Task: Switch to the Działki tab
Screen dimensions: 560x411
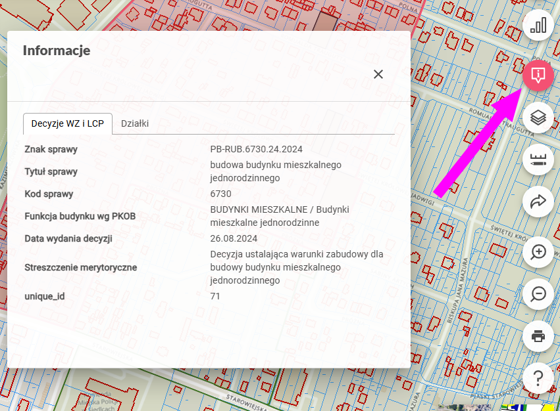Action: (x=135, y=123)
